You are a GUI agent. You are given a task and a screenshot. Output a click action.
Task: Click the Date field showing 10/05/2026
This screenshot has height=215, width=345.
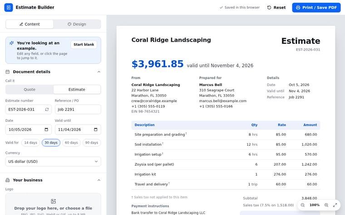pos(29,129)
